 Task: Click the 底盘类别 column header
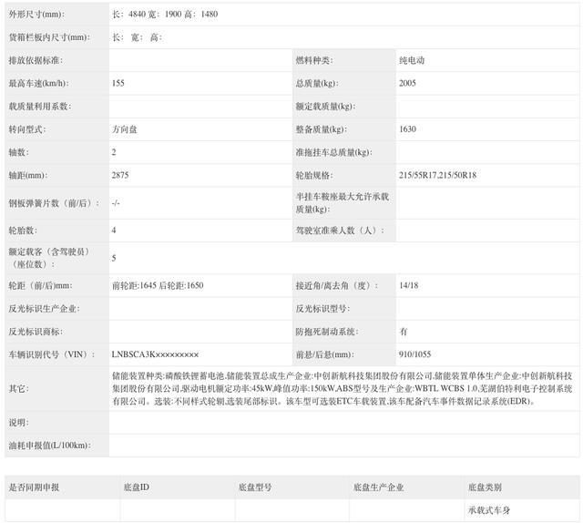coord(485,487)
